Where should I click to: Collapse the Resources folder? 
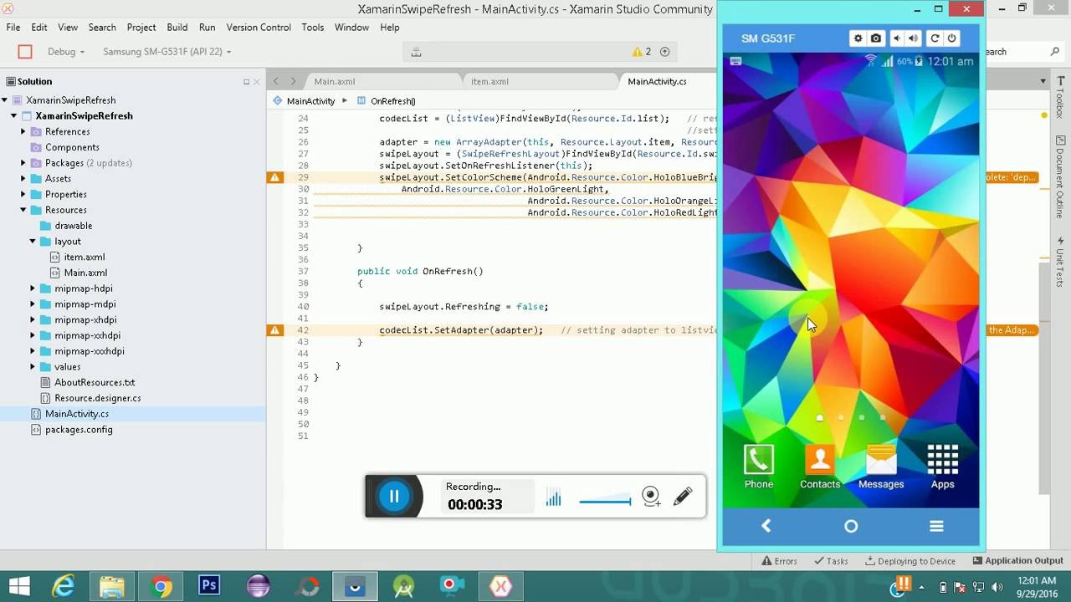[x=23, y=210]
